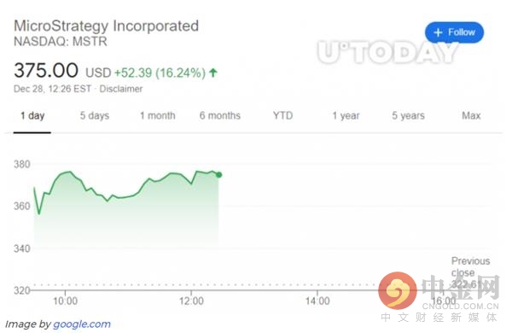
Task: Click the green current-price dot on chart
Action: point(219,175)
